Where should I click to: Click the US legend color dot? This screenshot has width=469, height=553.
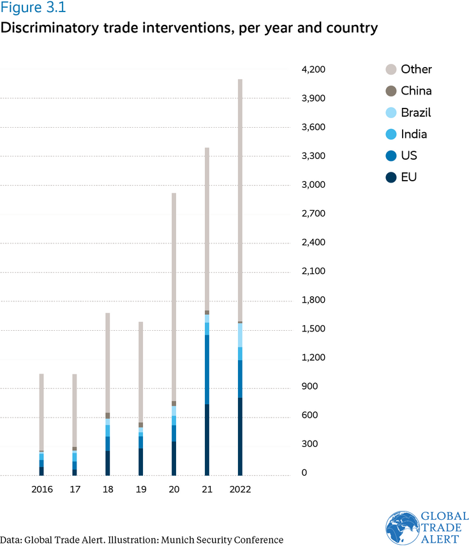click(x=390, y=156)
